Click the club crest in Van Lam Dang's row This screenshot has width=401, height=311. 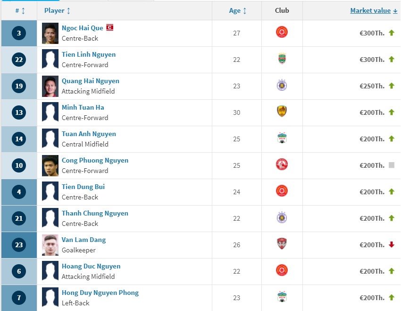[282, 244]
